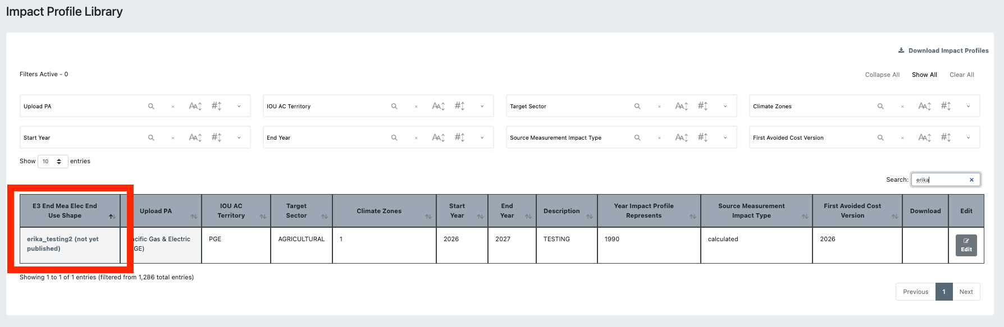
Task: Sort IOU AC Territory filter by count (#)
Action: pyautogui.click(x=460, y=106)
